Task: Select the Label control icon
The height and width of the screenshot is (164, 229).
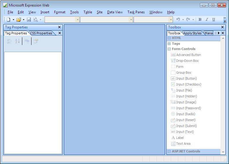Action: point(173,138)
